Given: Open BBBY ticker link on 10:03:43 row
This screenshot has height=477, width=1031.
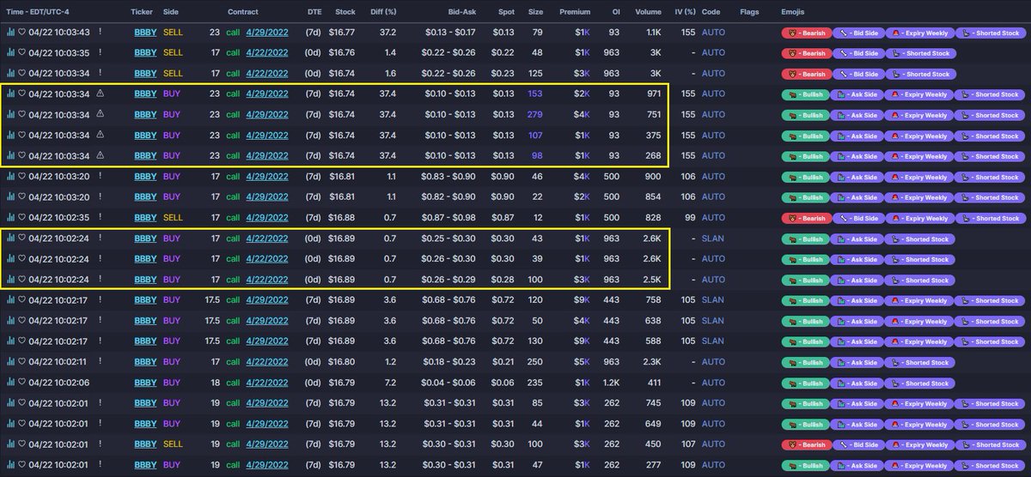Looking at the screenshot, I should [145, 33].
